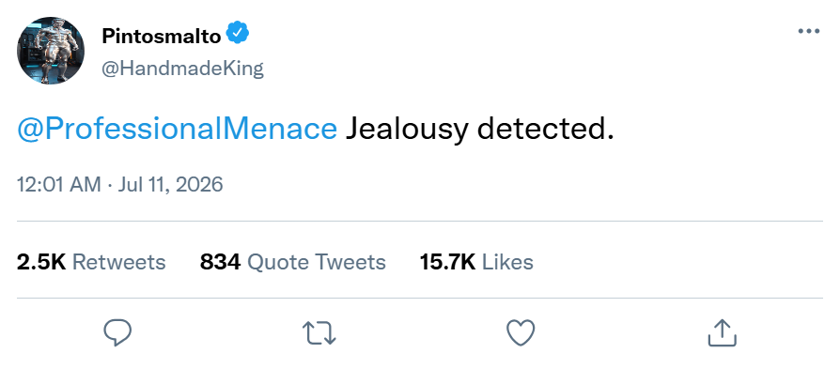Open the Retweets label list
The height and width of the screenshot is (384, 840).
point(119,263)
